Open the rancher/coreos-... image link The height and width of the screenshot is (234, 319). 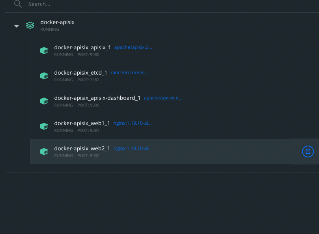tap(130, 73)
